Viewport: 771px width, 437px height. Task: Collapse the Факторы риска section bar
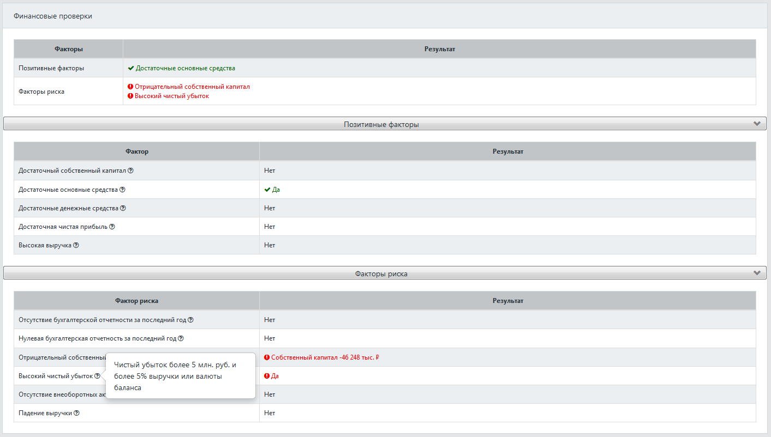[381, 274]
